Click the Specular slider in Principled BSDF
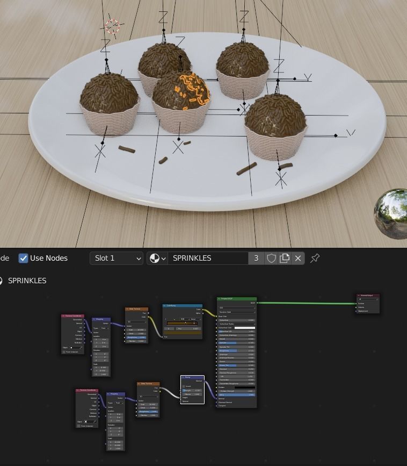Image resolution: width=407 pixels, height=466 pixels. 237,343
